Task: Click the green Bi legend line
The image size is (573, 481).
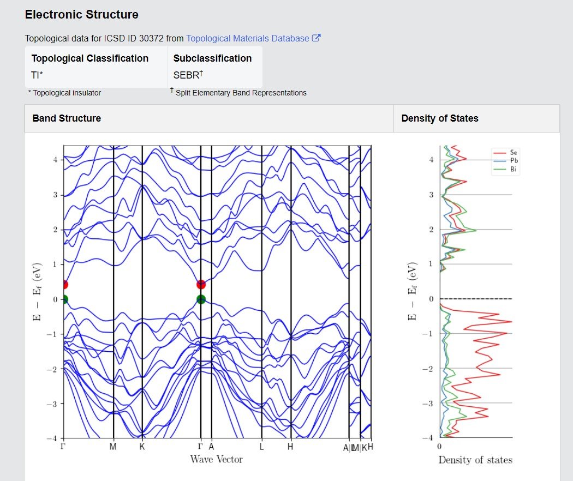Action: [499, 169]
